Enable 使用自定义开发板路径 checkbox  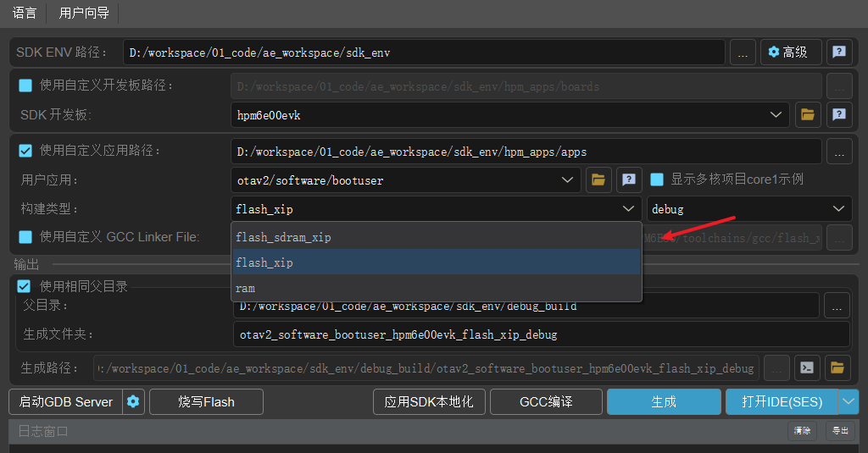point(25,86)
